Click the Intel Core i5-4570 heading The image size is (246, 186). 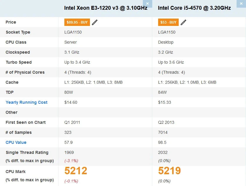(194, 8)
